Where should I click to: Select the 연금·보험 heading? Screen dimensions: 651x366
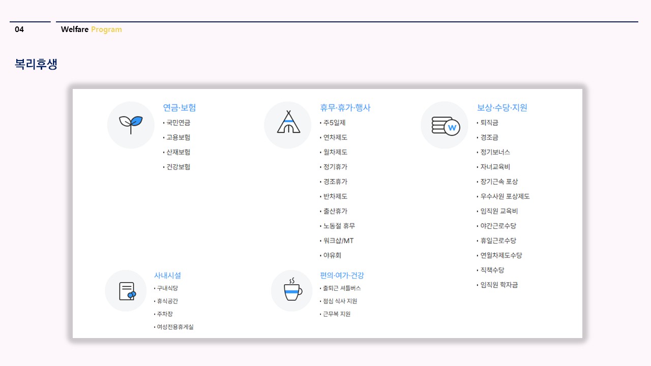(179, 108)
